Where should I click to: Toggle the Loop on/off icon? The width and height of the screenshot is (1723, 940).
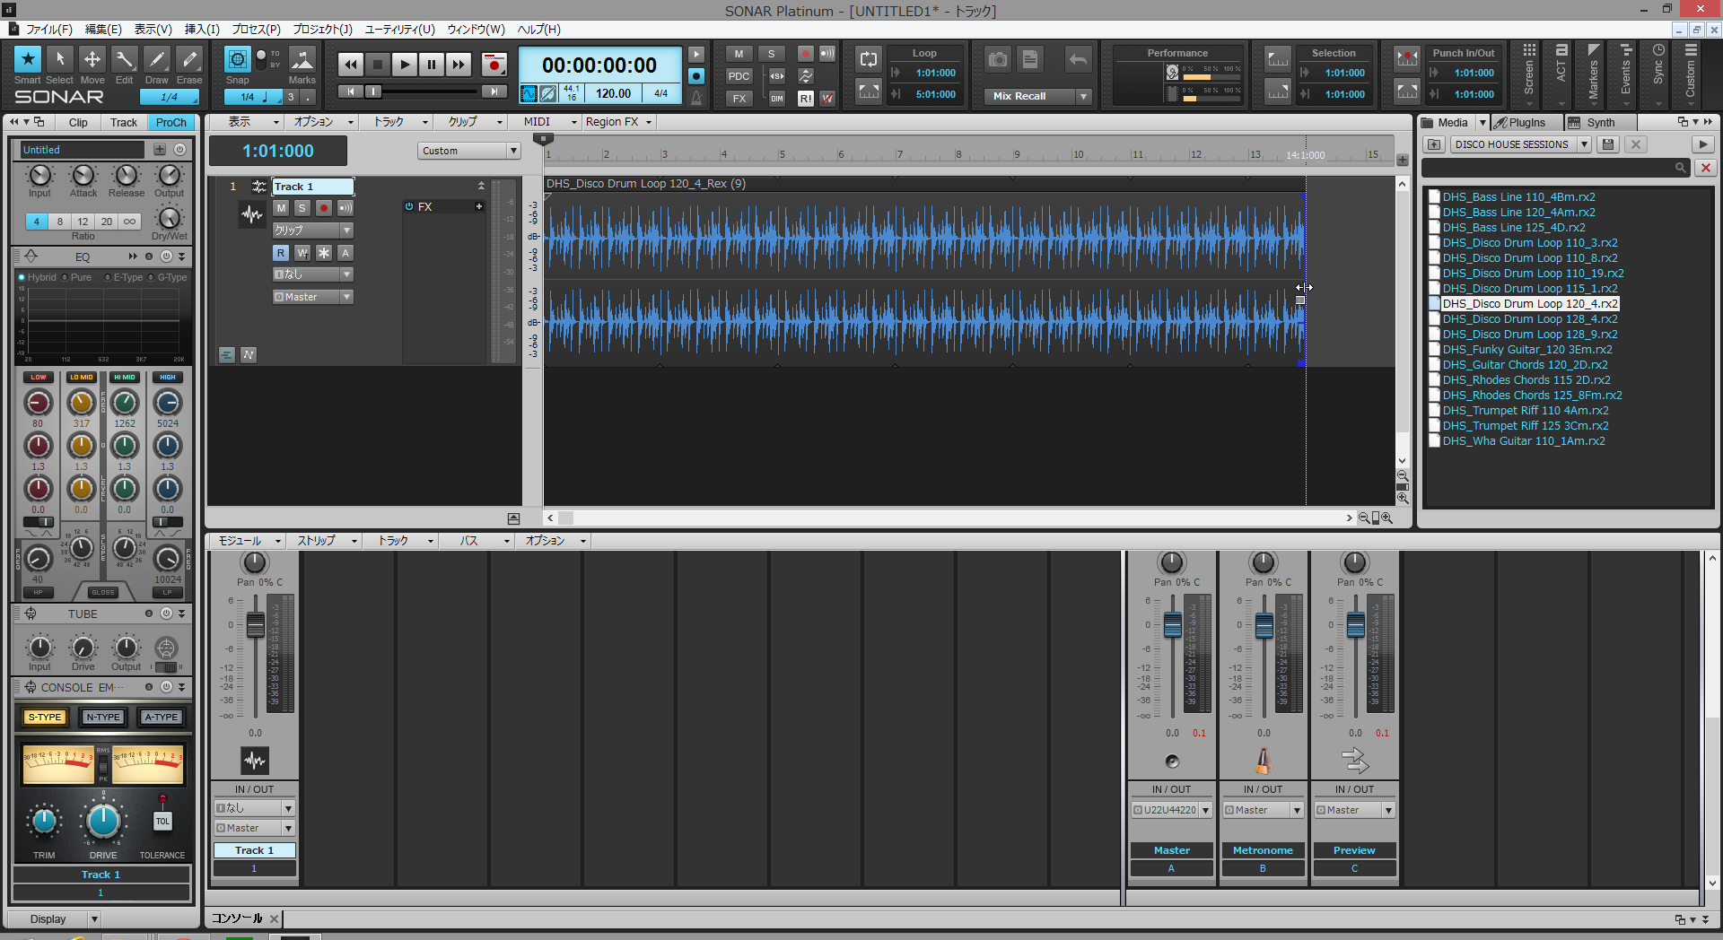[x=869, y=59]
